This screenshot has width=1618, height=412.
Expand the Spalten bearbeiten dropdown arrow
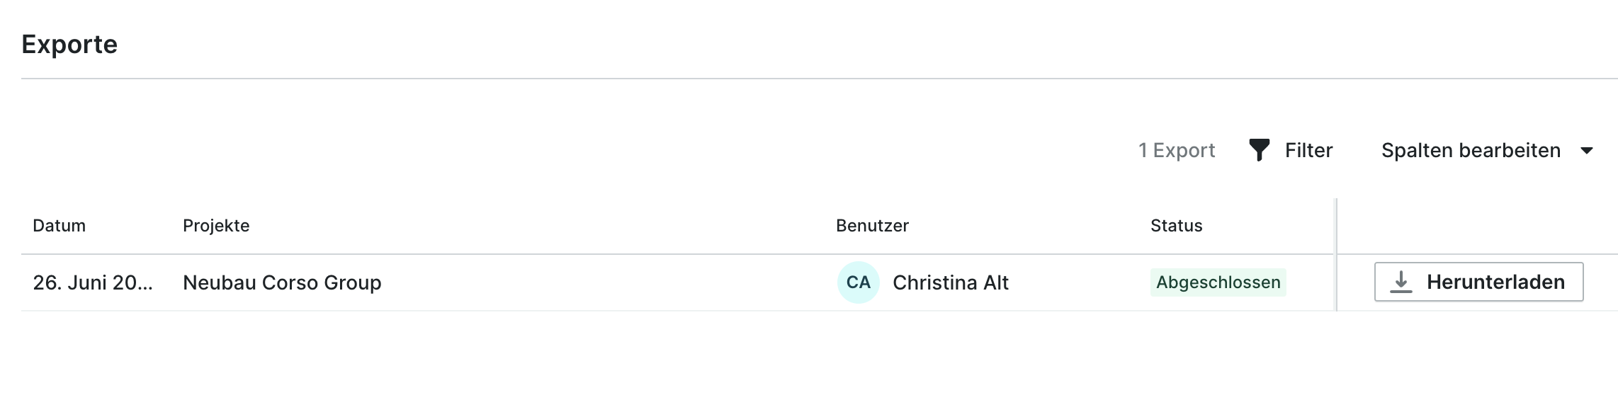coord(1587,150)
